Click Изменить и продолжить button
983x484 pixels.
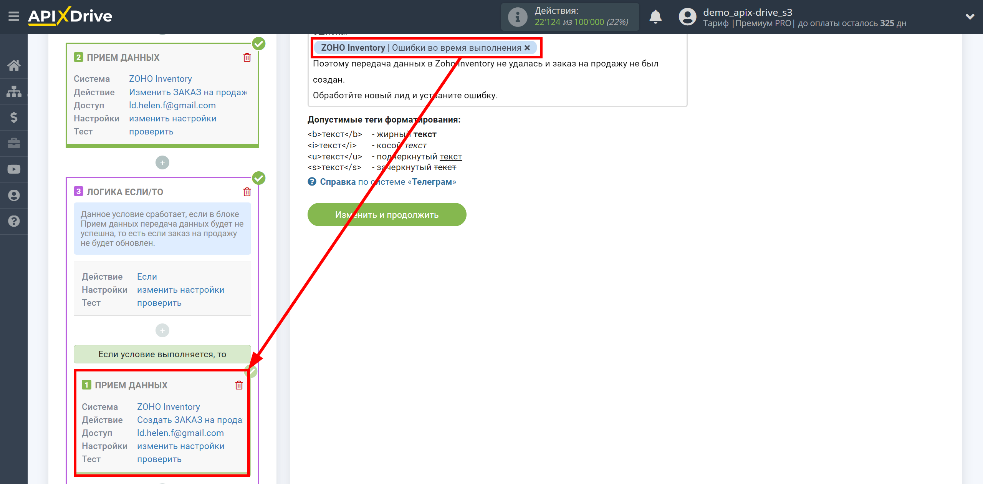[x=387, y=214]
